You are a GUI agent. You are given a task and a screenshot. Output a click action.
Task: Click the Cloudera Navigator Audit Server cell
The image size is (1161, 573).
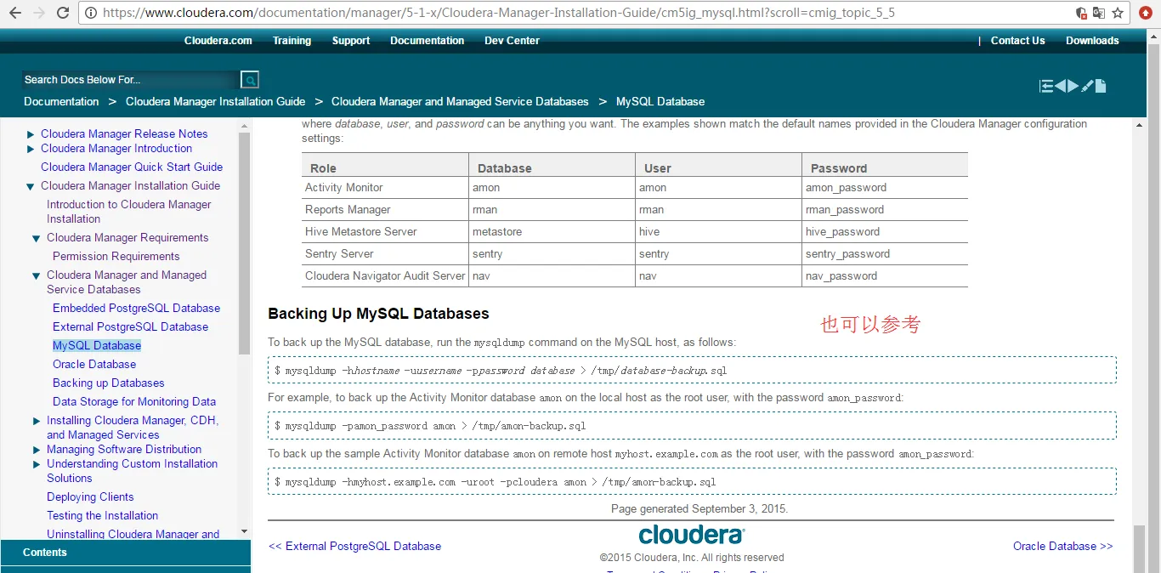(x=385, y=275)
